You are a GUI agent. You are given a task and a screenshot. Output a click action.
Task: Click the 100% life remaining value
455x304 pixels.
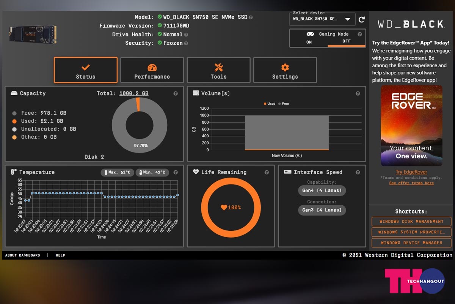(x=234, y=208)
